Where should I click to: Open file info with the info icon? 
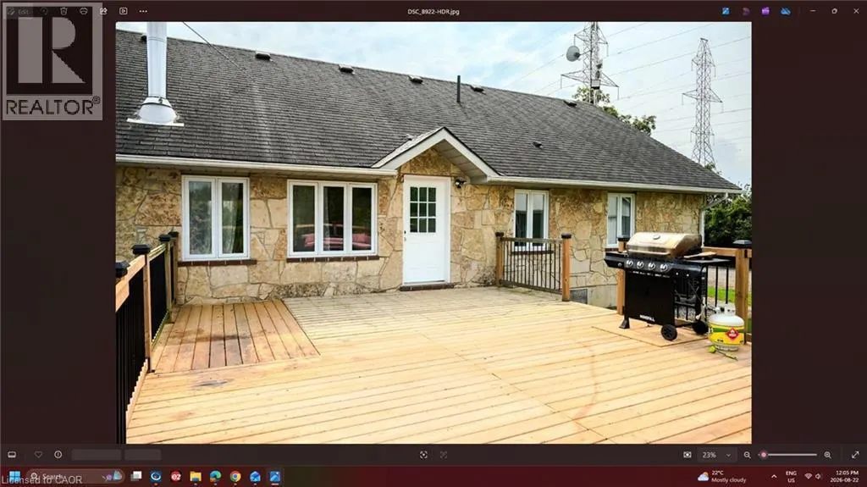(58, 454)
